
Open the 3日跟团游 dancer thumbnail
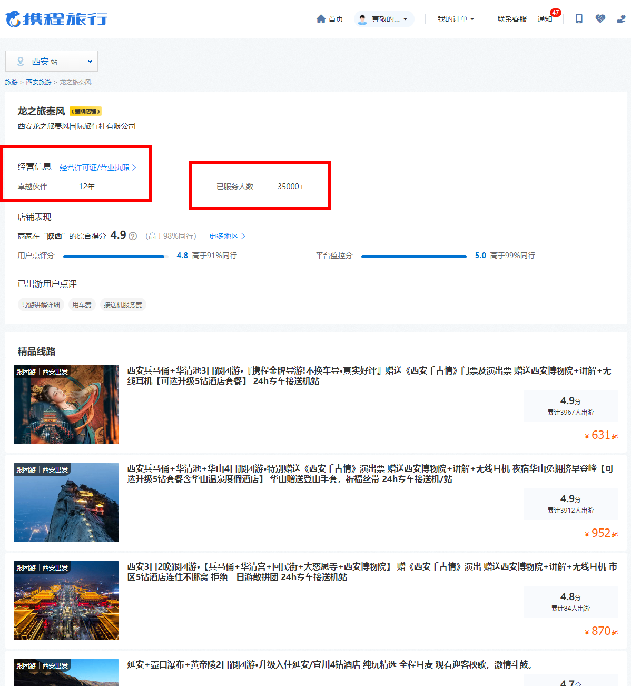[x=66, y=405]
